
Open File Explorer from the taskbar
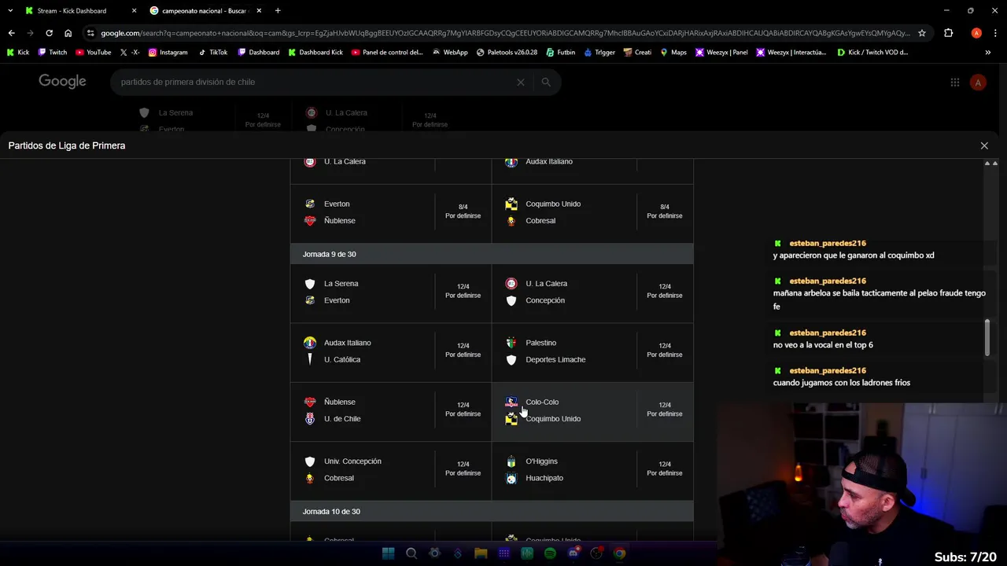tap(481, 553)
